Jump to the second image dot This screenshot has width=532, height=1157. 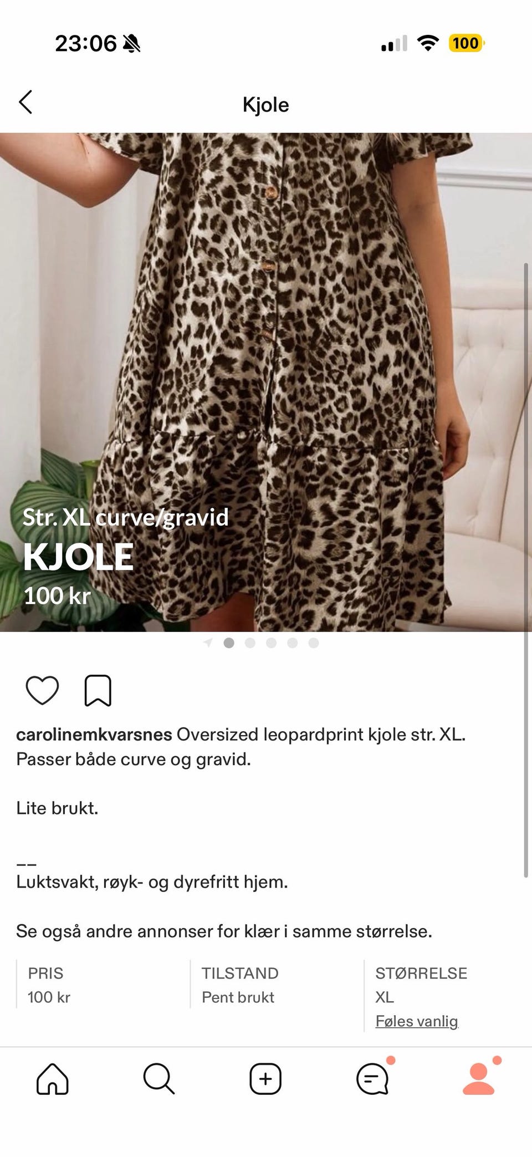pyautogui.click(x=250, y=643)
